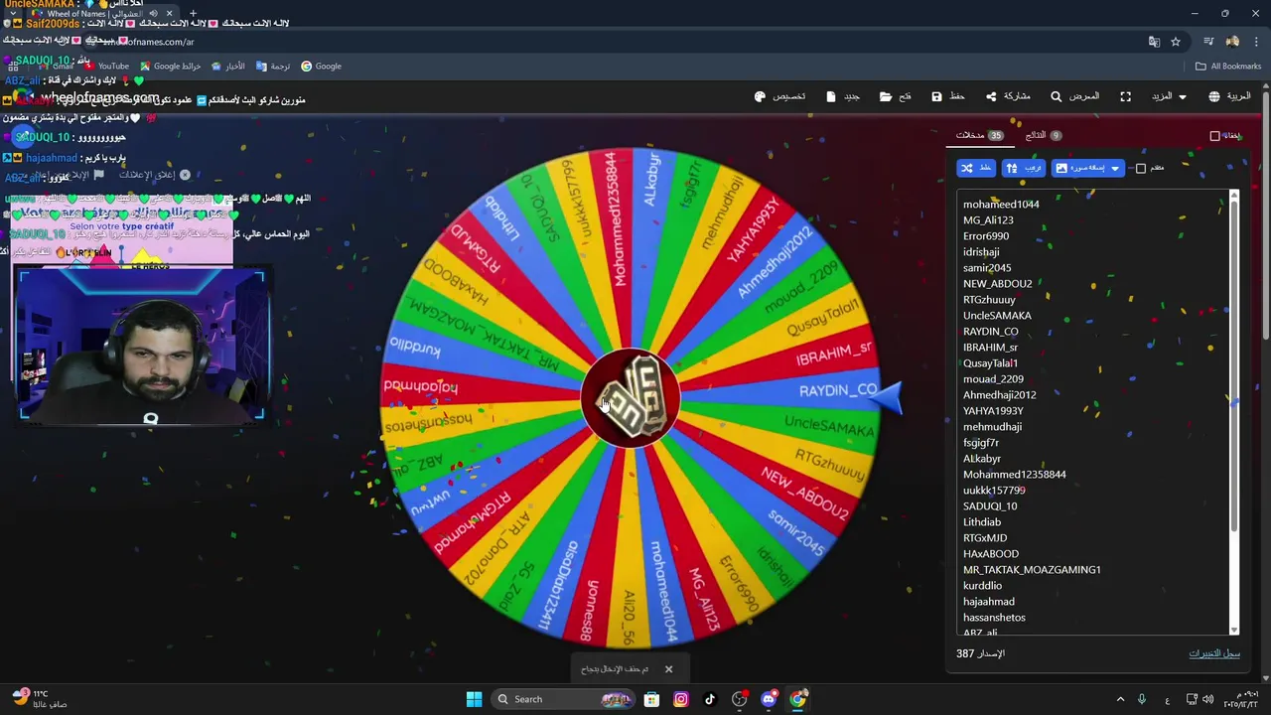Click the wheel center image to spin
This screenshot has height=715, width=1271.
click(x=631, y=397)
